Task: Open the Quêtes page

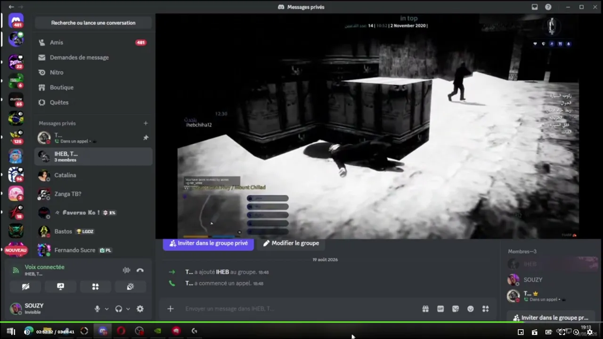Action: click(93, 103)
